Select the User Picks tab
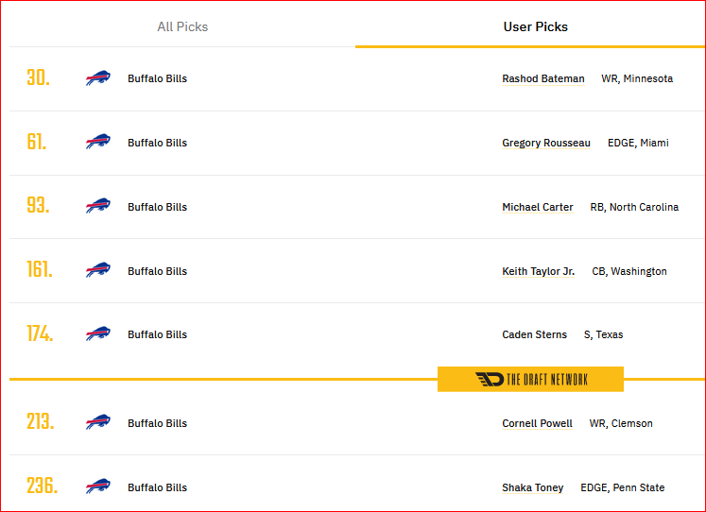Viewport: 706px width, 512px height. point(535,26)
